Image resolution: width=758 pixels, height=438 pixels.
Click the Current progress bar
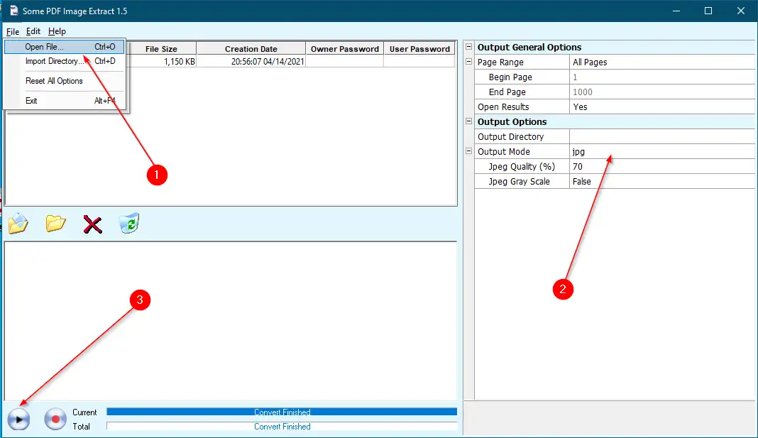pos(282,412)
